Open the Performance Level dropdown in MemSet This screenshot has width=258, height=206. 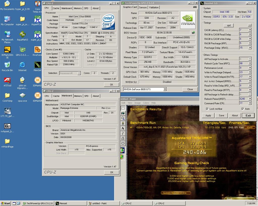250,68
